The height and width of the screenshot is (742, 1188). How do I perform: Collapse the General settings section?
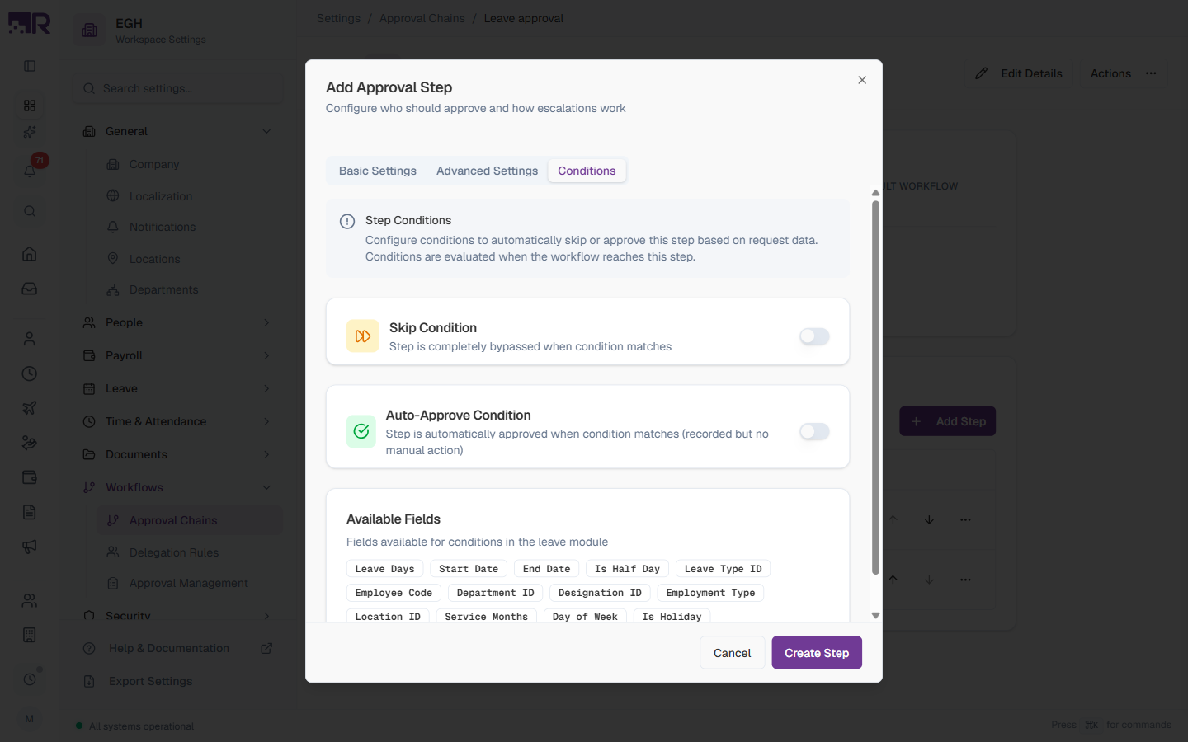(x=177, y=131)
